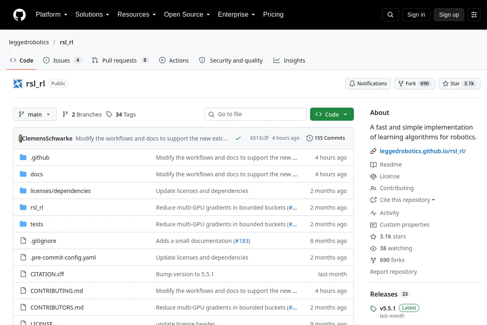Click the tag icon next to v5.5.1
This screenshot has height=325, width=487.
373,309
